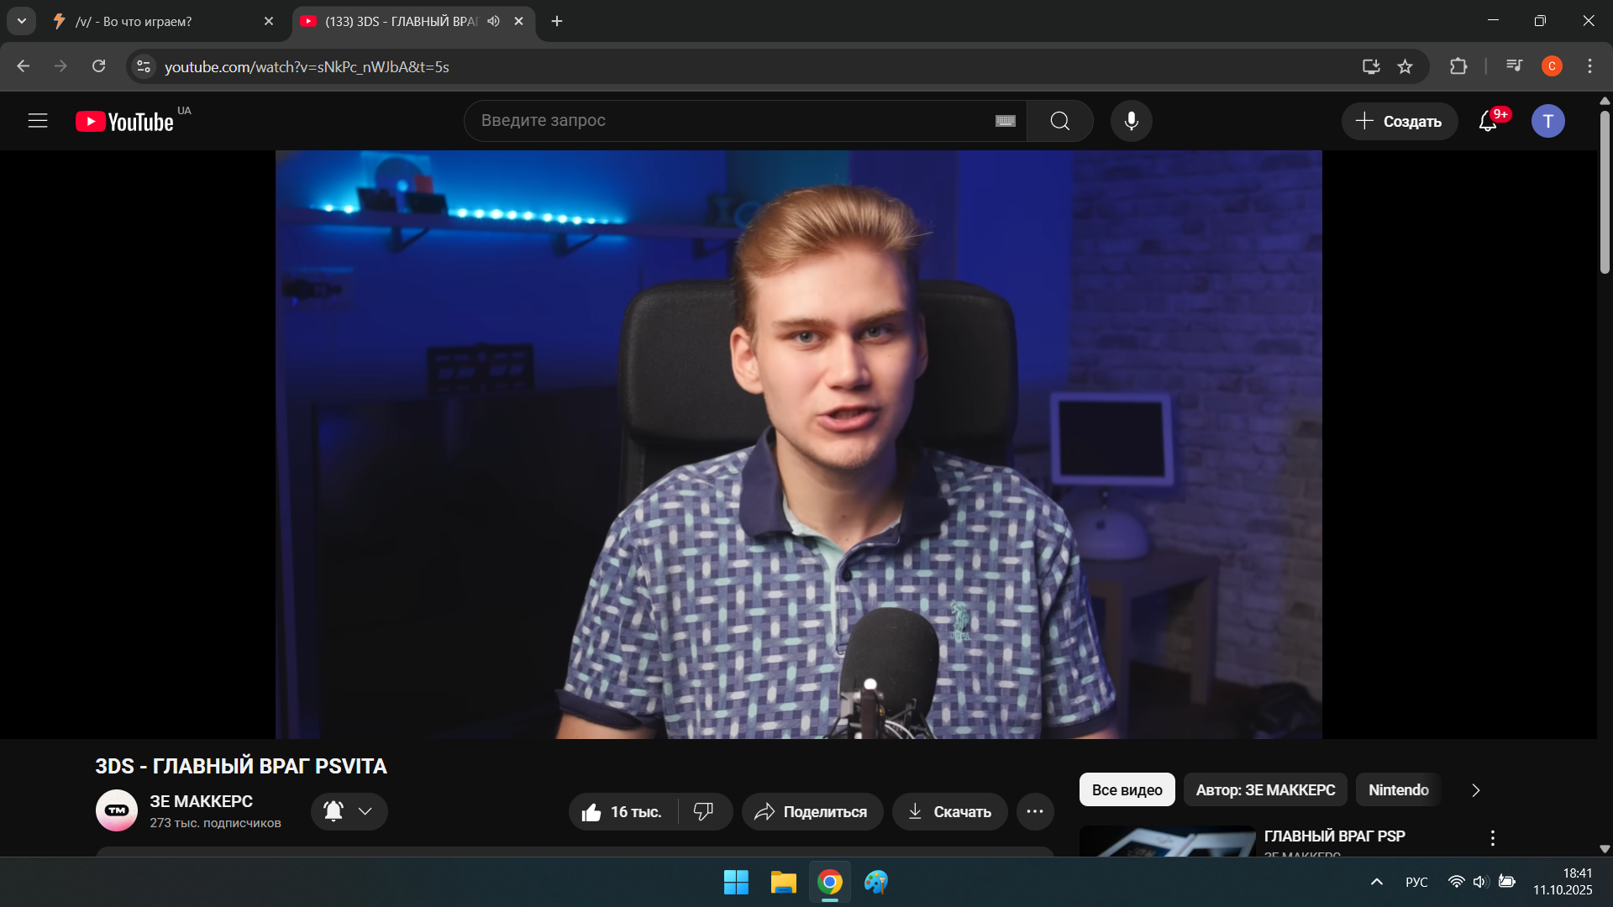The image size is (1613, 907).
Task: Open the YouTube hamburger guide menu
Action: (38, 121)
